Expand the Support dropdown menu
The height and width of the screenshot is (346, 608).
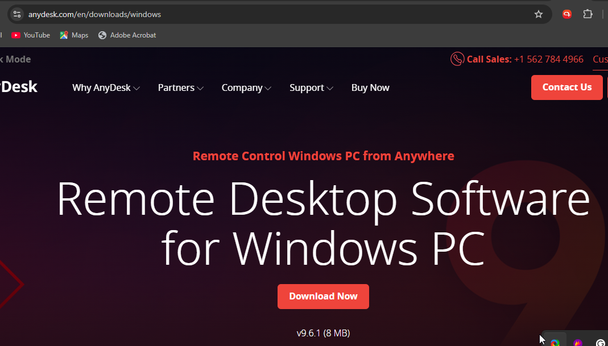pos(311,87)
